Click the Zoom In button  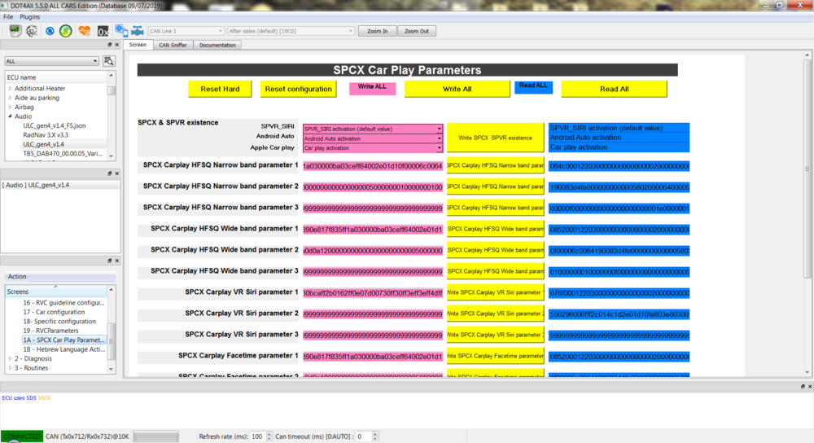(378, 31)
